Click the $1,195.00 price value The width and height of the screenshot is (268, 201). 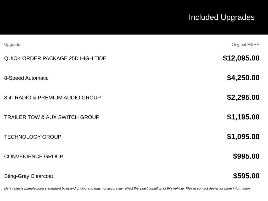coord(243,117)
